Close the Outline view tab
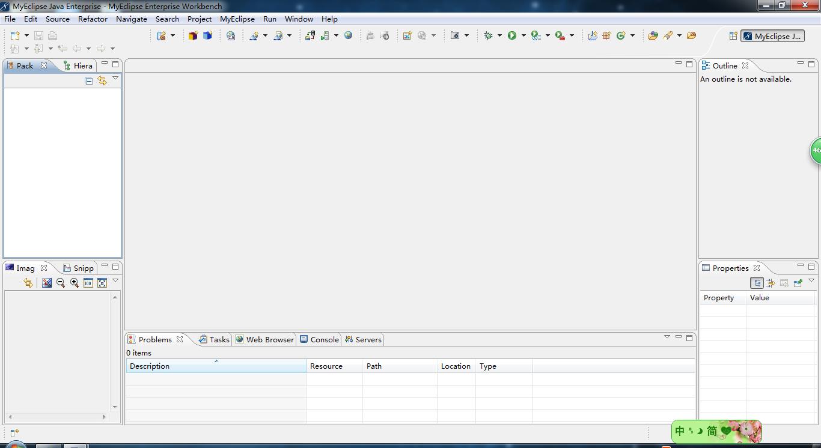The width and height of the screenshot is (821, 448). tap(745, 65)
